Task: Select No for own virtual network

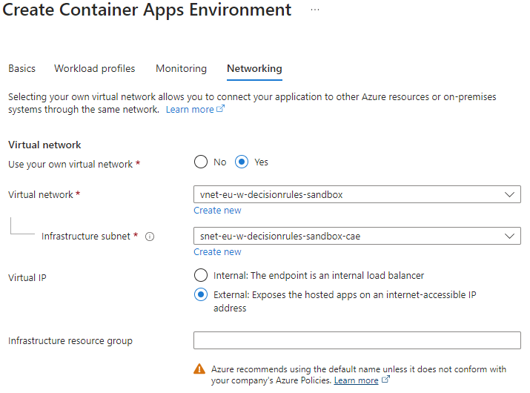Action: tap(200, 162)
